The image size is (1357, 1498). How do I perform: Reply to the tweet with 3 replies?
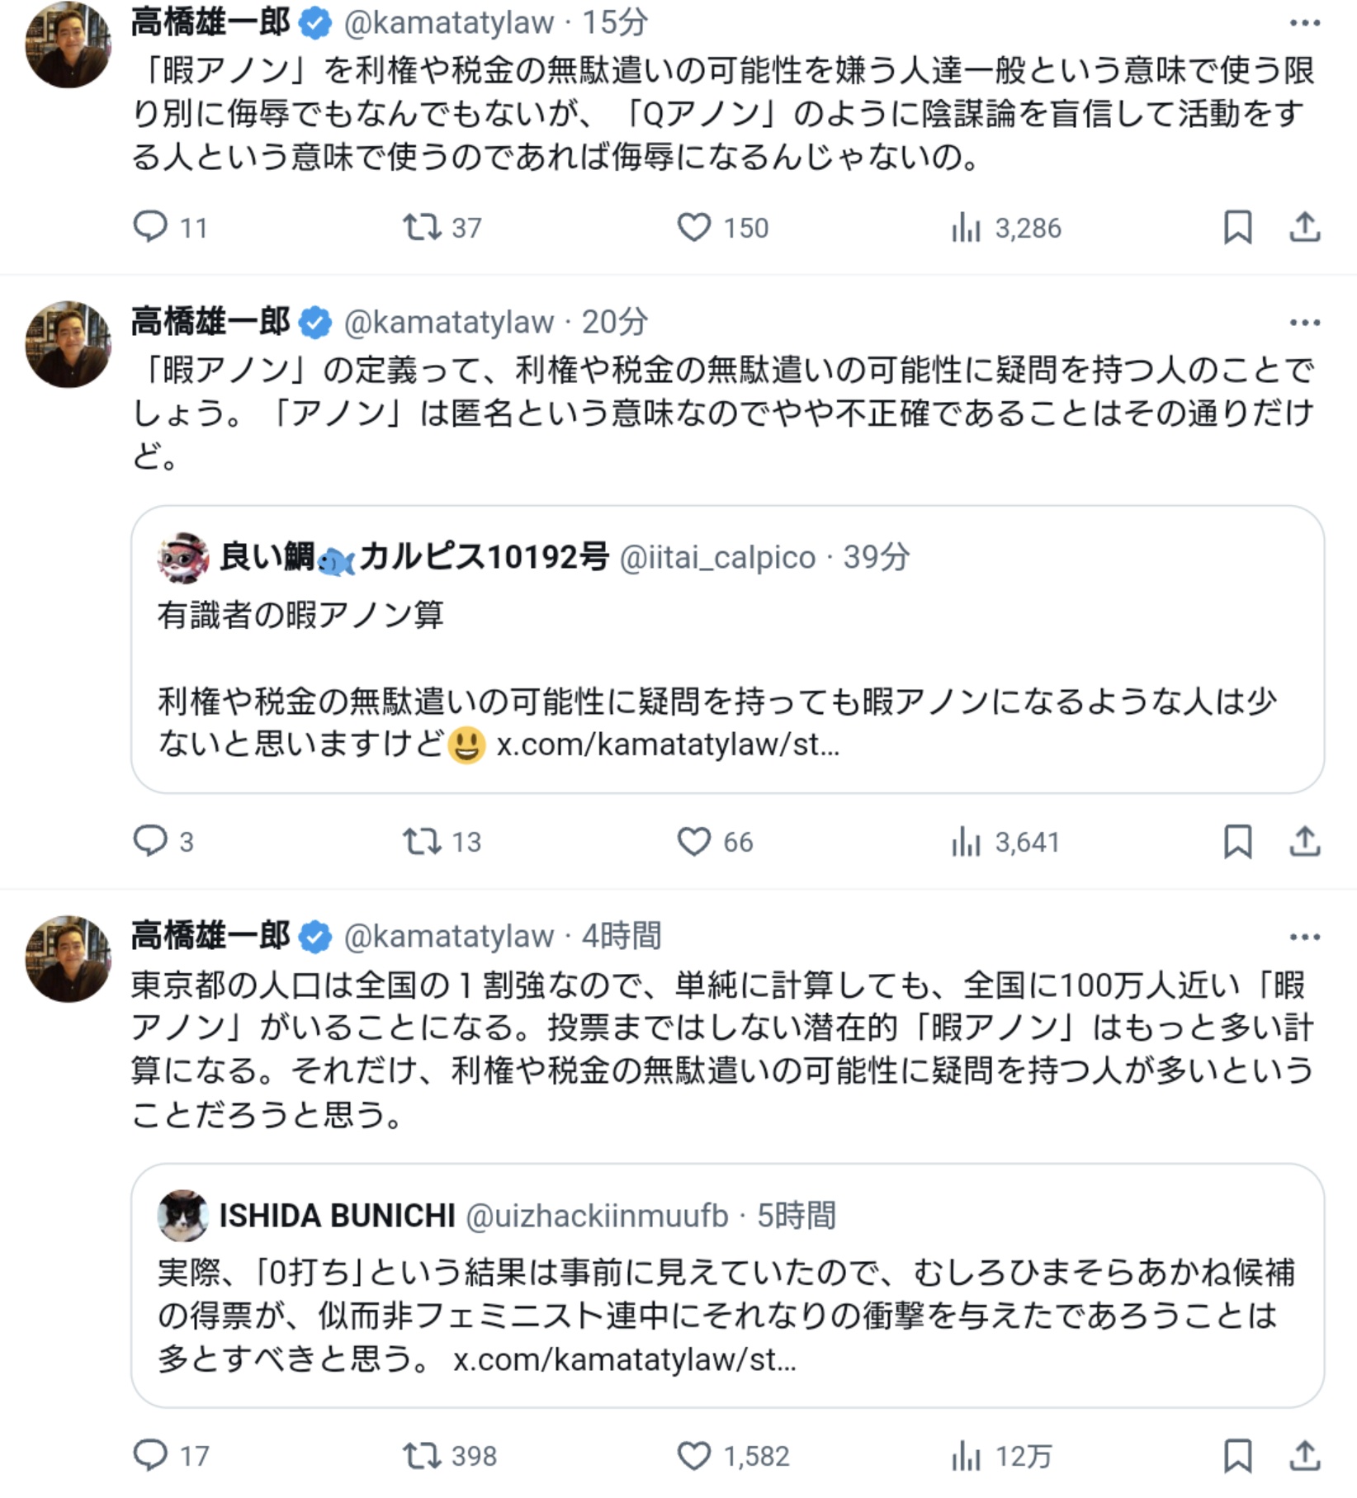pos(150,840)
